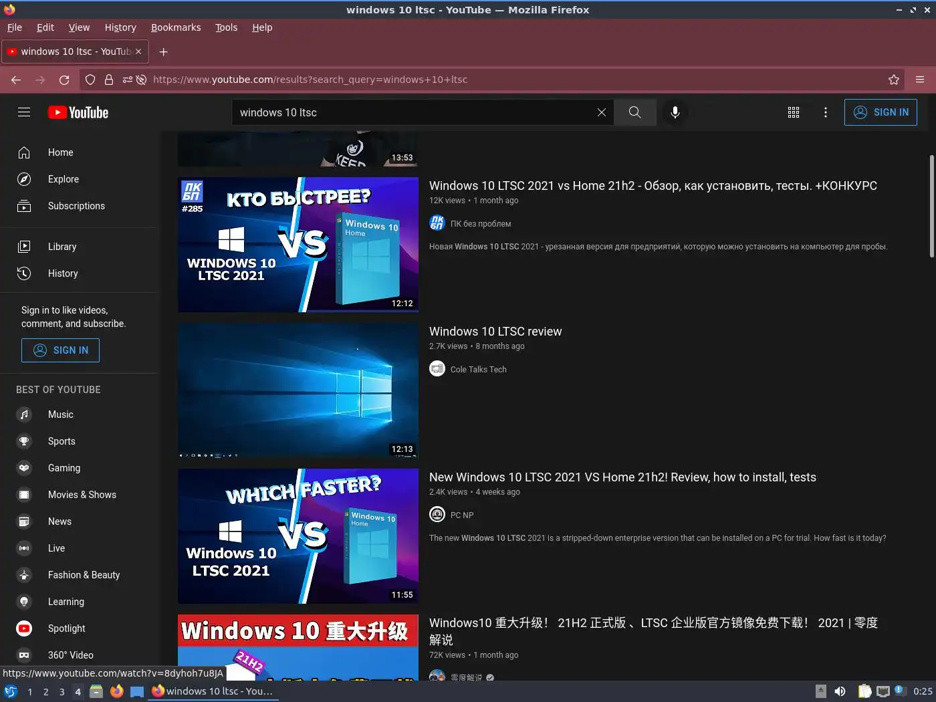Open site security padlock info
Screen dimensions: 936x702
pos(109,80)
